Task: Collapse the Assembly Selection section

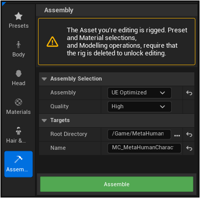Action: [44, 79]
